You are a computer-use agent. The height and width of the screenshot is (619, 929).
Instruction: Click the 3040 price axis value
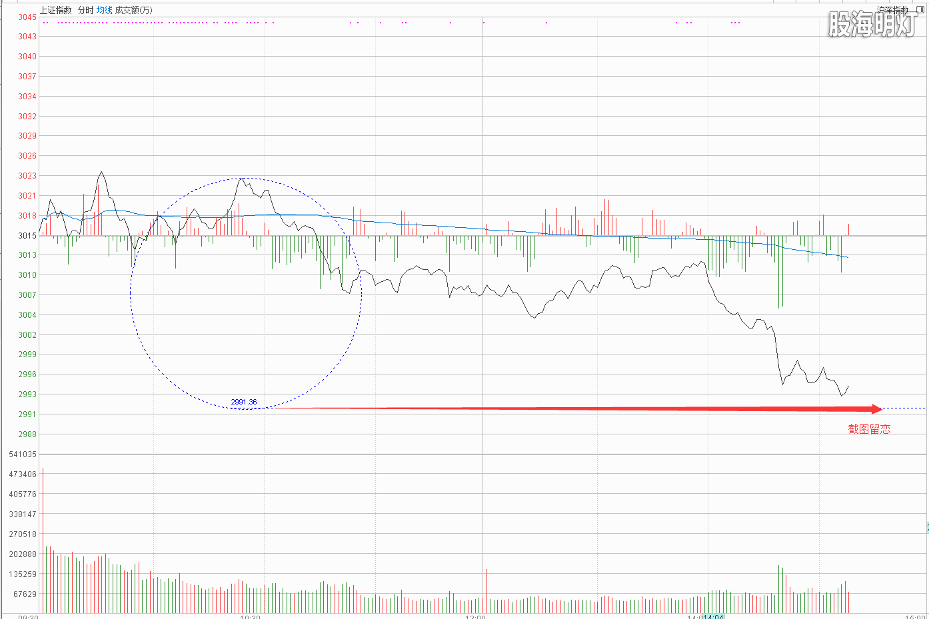[27, 57]
